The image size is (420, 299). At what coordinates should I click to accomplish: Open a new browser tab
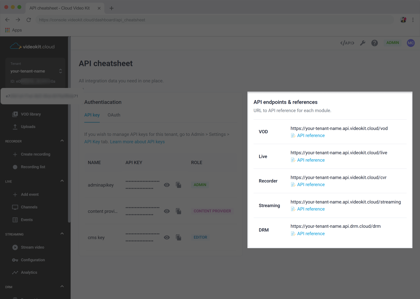tap(111, 8)
